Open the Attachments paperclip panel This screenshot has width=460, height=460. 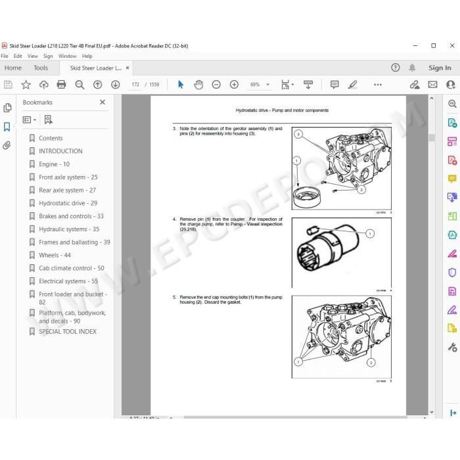click(x=7, y=145)
